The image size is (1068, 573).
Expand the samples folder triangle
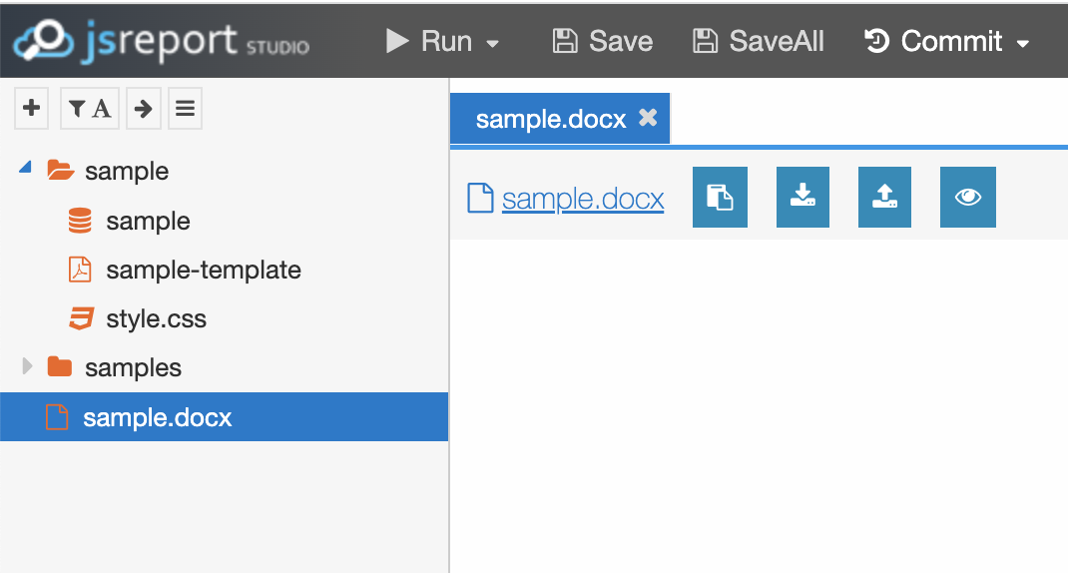point(27,367)
